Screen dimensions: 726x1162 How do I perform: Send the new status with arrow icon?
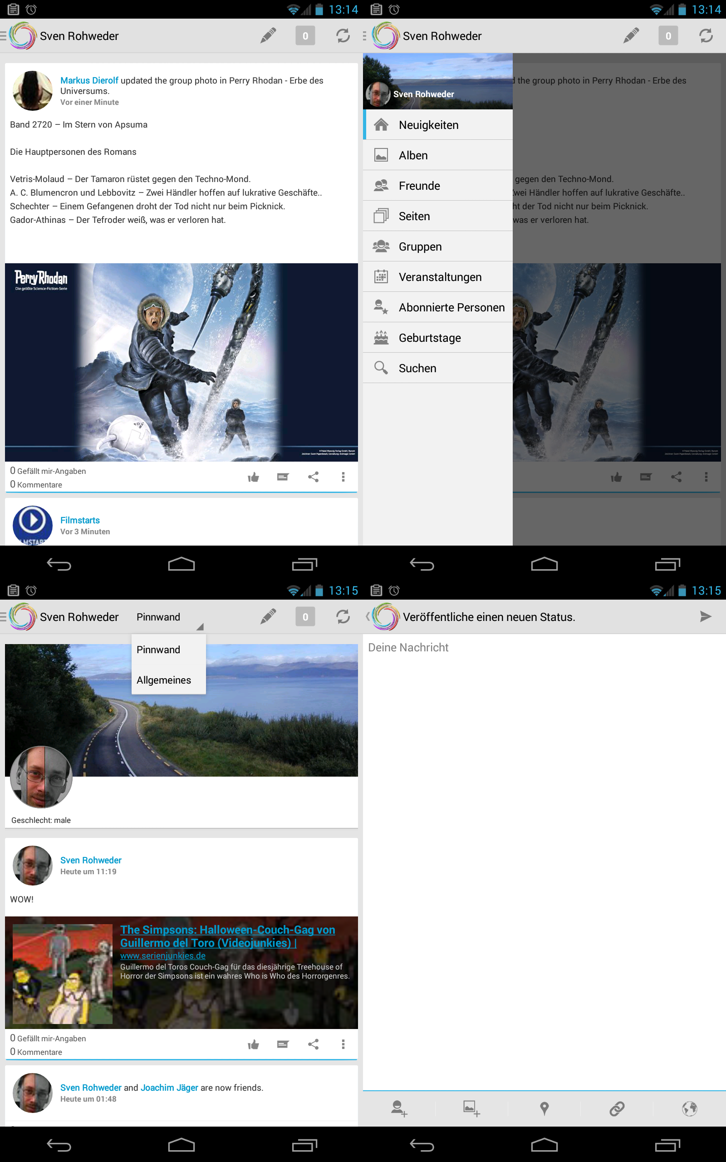pos(705,616)
